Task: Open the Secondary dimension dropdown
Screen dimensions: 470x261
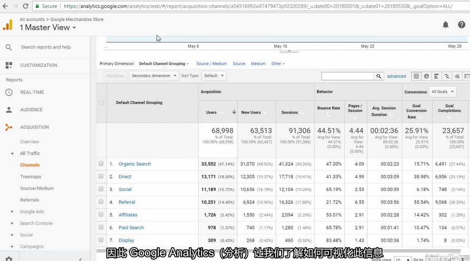Action: point(154,76)
